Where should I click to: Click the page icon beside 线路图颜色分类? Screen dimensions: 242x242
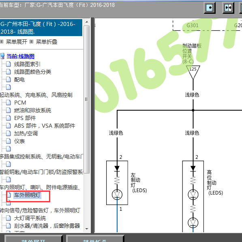tap(9, 72)
